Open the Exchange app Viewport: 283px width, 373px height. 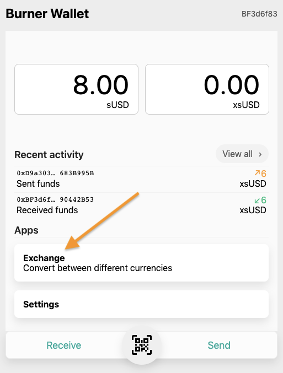click(141, 263)
